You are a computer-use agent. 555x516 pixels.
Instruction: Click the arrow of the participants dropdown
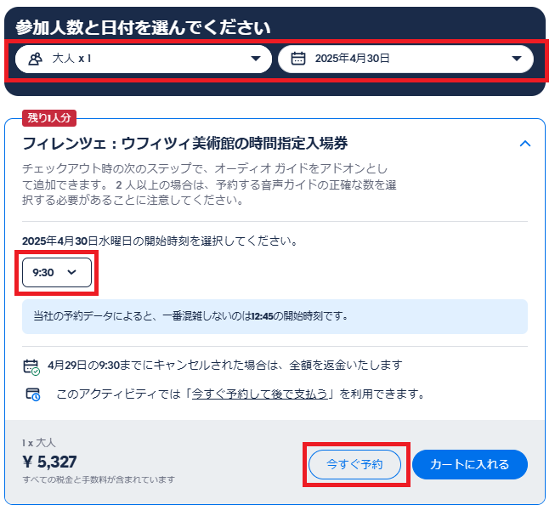click(x=256, y=59)
